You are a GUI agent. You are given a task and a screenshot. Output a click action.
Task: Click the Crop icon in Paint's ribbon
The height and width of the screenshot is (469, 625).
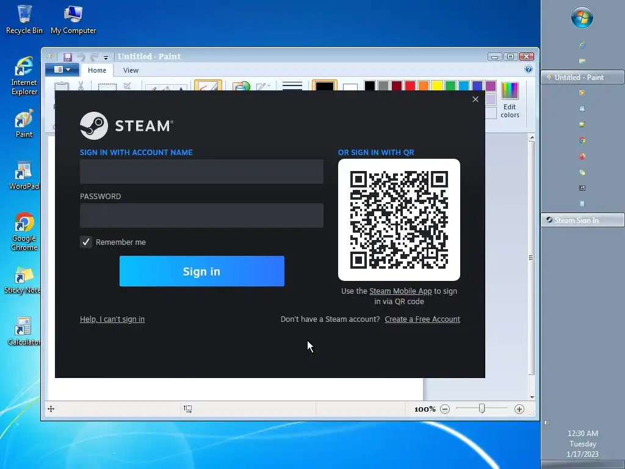pos(128,85)
